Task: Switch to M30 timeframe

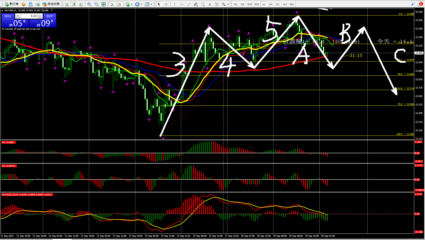Action: (x=257, y=4)
